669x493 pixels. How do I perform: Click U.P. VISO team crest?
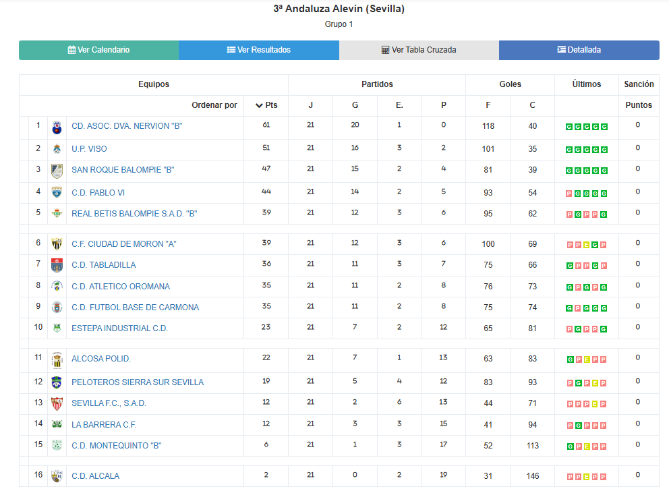57,149
